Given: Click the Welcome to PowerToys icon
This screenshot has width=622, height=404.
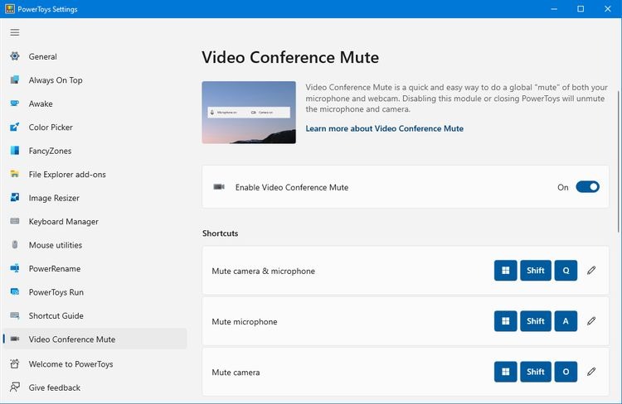Looking at the screenshot, I should point(15,363).
